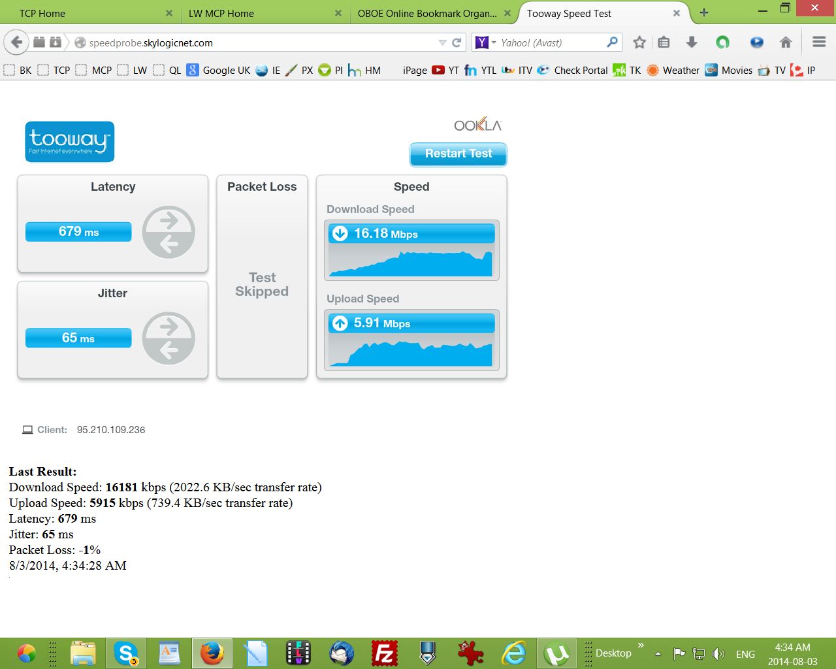The image size is (836, 669).
Task: Click the volume speaker tray icon
Action: 718,654
